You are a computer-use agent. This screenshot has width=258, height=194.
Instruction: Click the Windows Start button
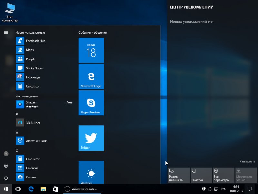coord(6,189)
